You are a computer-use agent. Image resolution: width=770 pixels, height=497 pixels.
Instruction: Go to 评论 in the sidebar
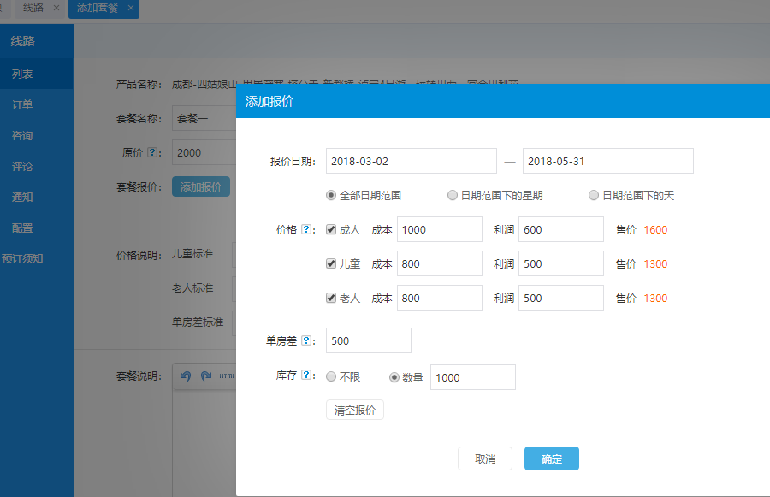click(22, 166)
